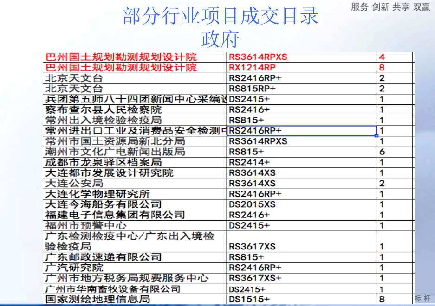Click the 政府 subtitle heading
Viewport: 435px width, 306px height.
click(220, 39)
